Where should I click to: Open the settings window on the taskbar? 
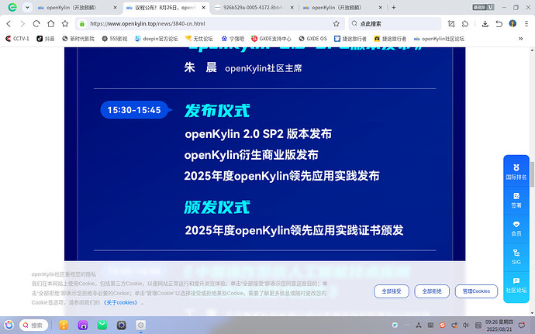click(x=140, y=325)
